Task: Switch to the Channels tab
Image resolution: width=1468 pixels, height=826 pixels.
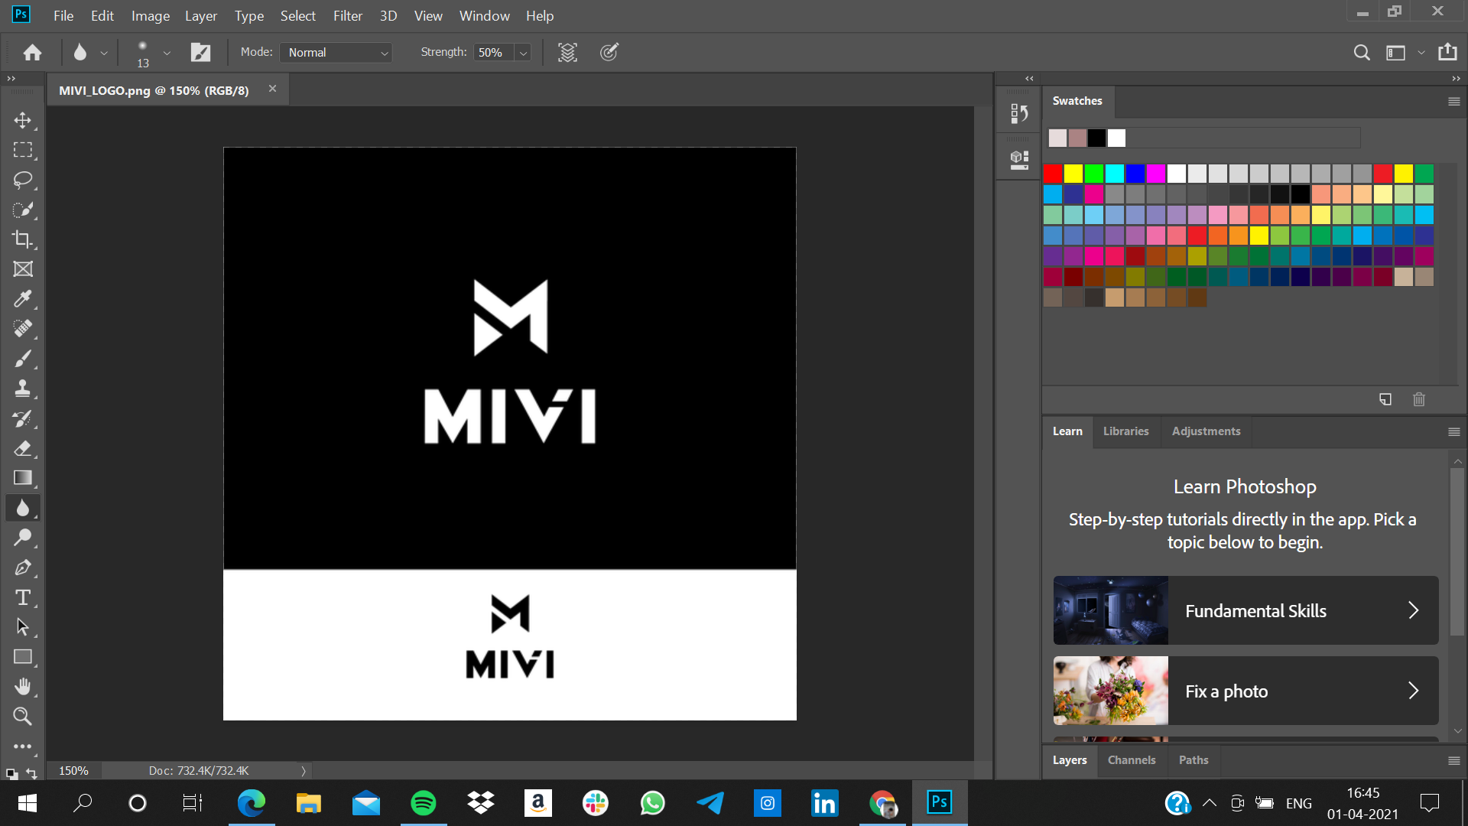Action: [1131, 760]
